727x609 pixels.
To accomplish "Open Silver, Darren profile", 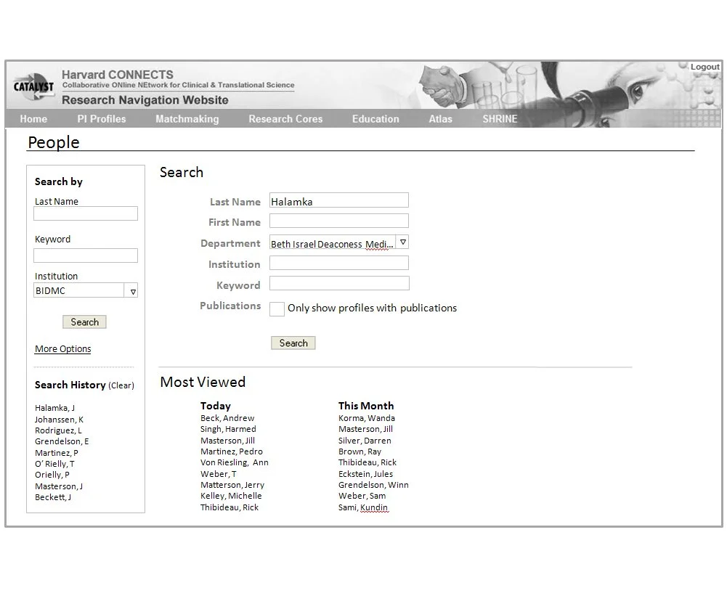I will (365, 441).
